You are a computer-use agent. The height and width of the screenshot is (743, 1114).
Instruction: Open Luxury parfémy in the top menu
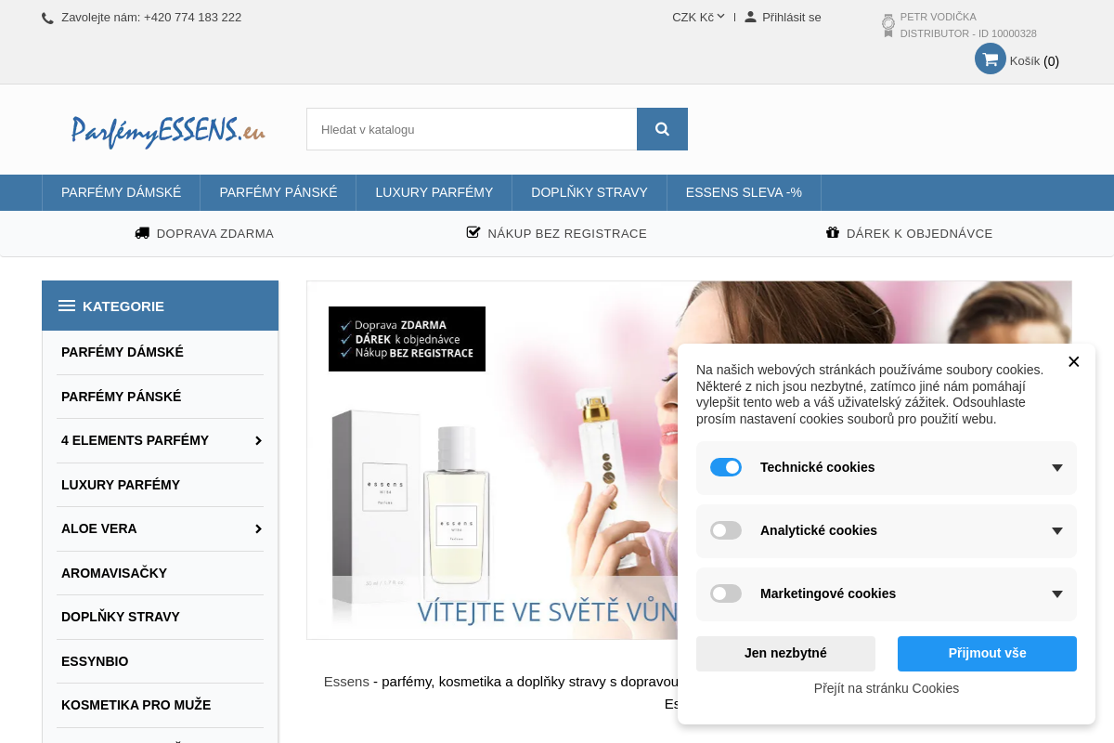click(x=434, y=192)
